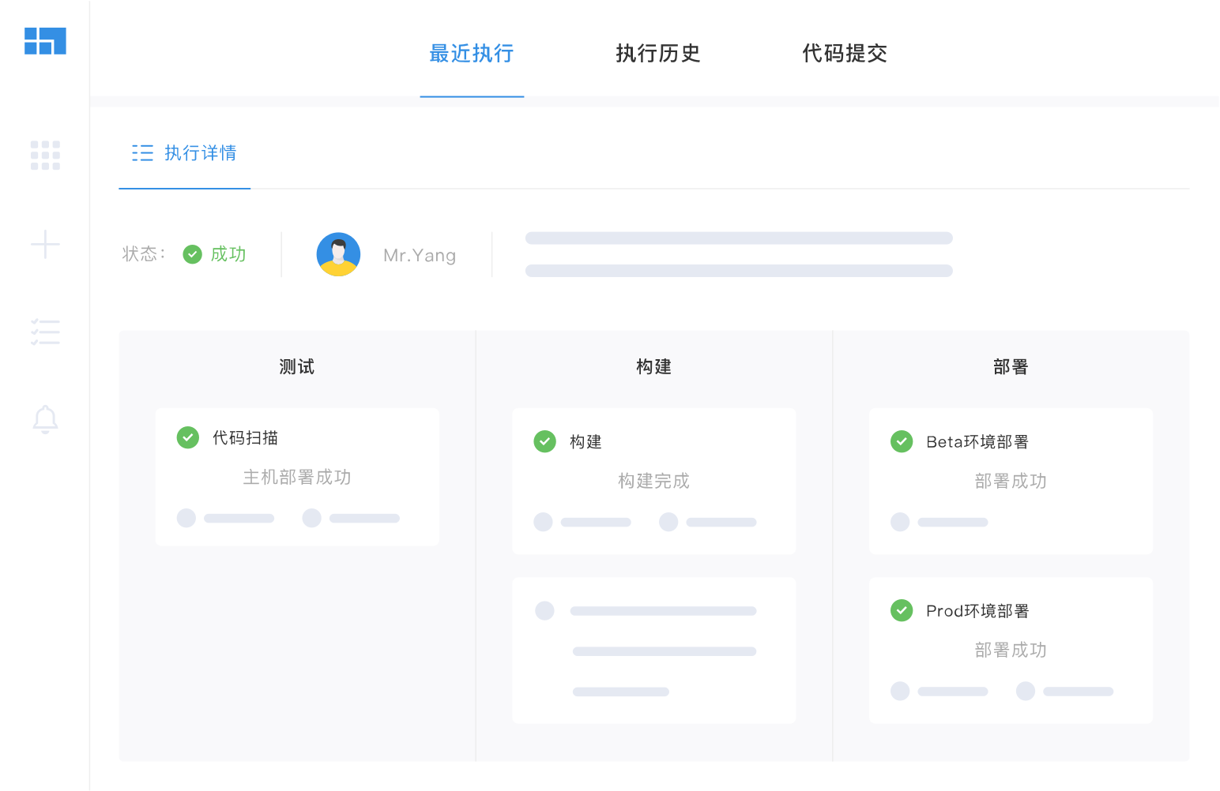This screenshot has height=791, width=1220.
Task: Click the list icon beside 执行详情
Action: coord(142,153)
